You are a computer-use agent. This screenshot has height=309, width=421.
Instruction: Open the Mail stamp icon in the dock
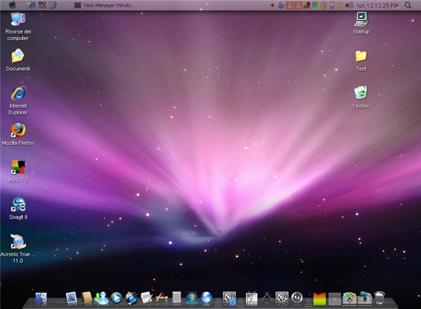(71, 298)
